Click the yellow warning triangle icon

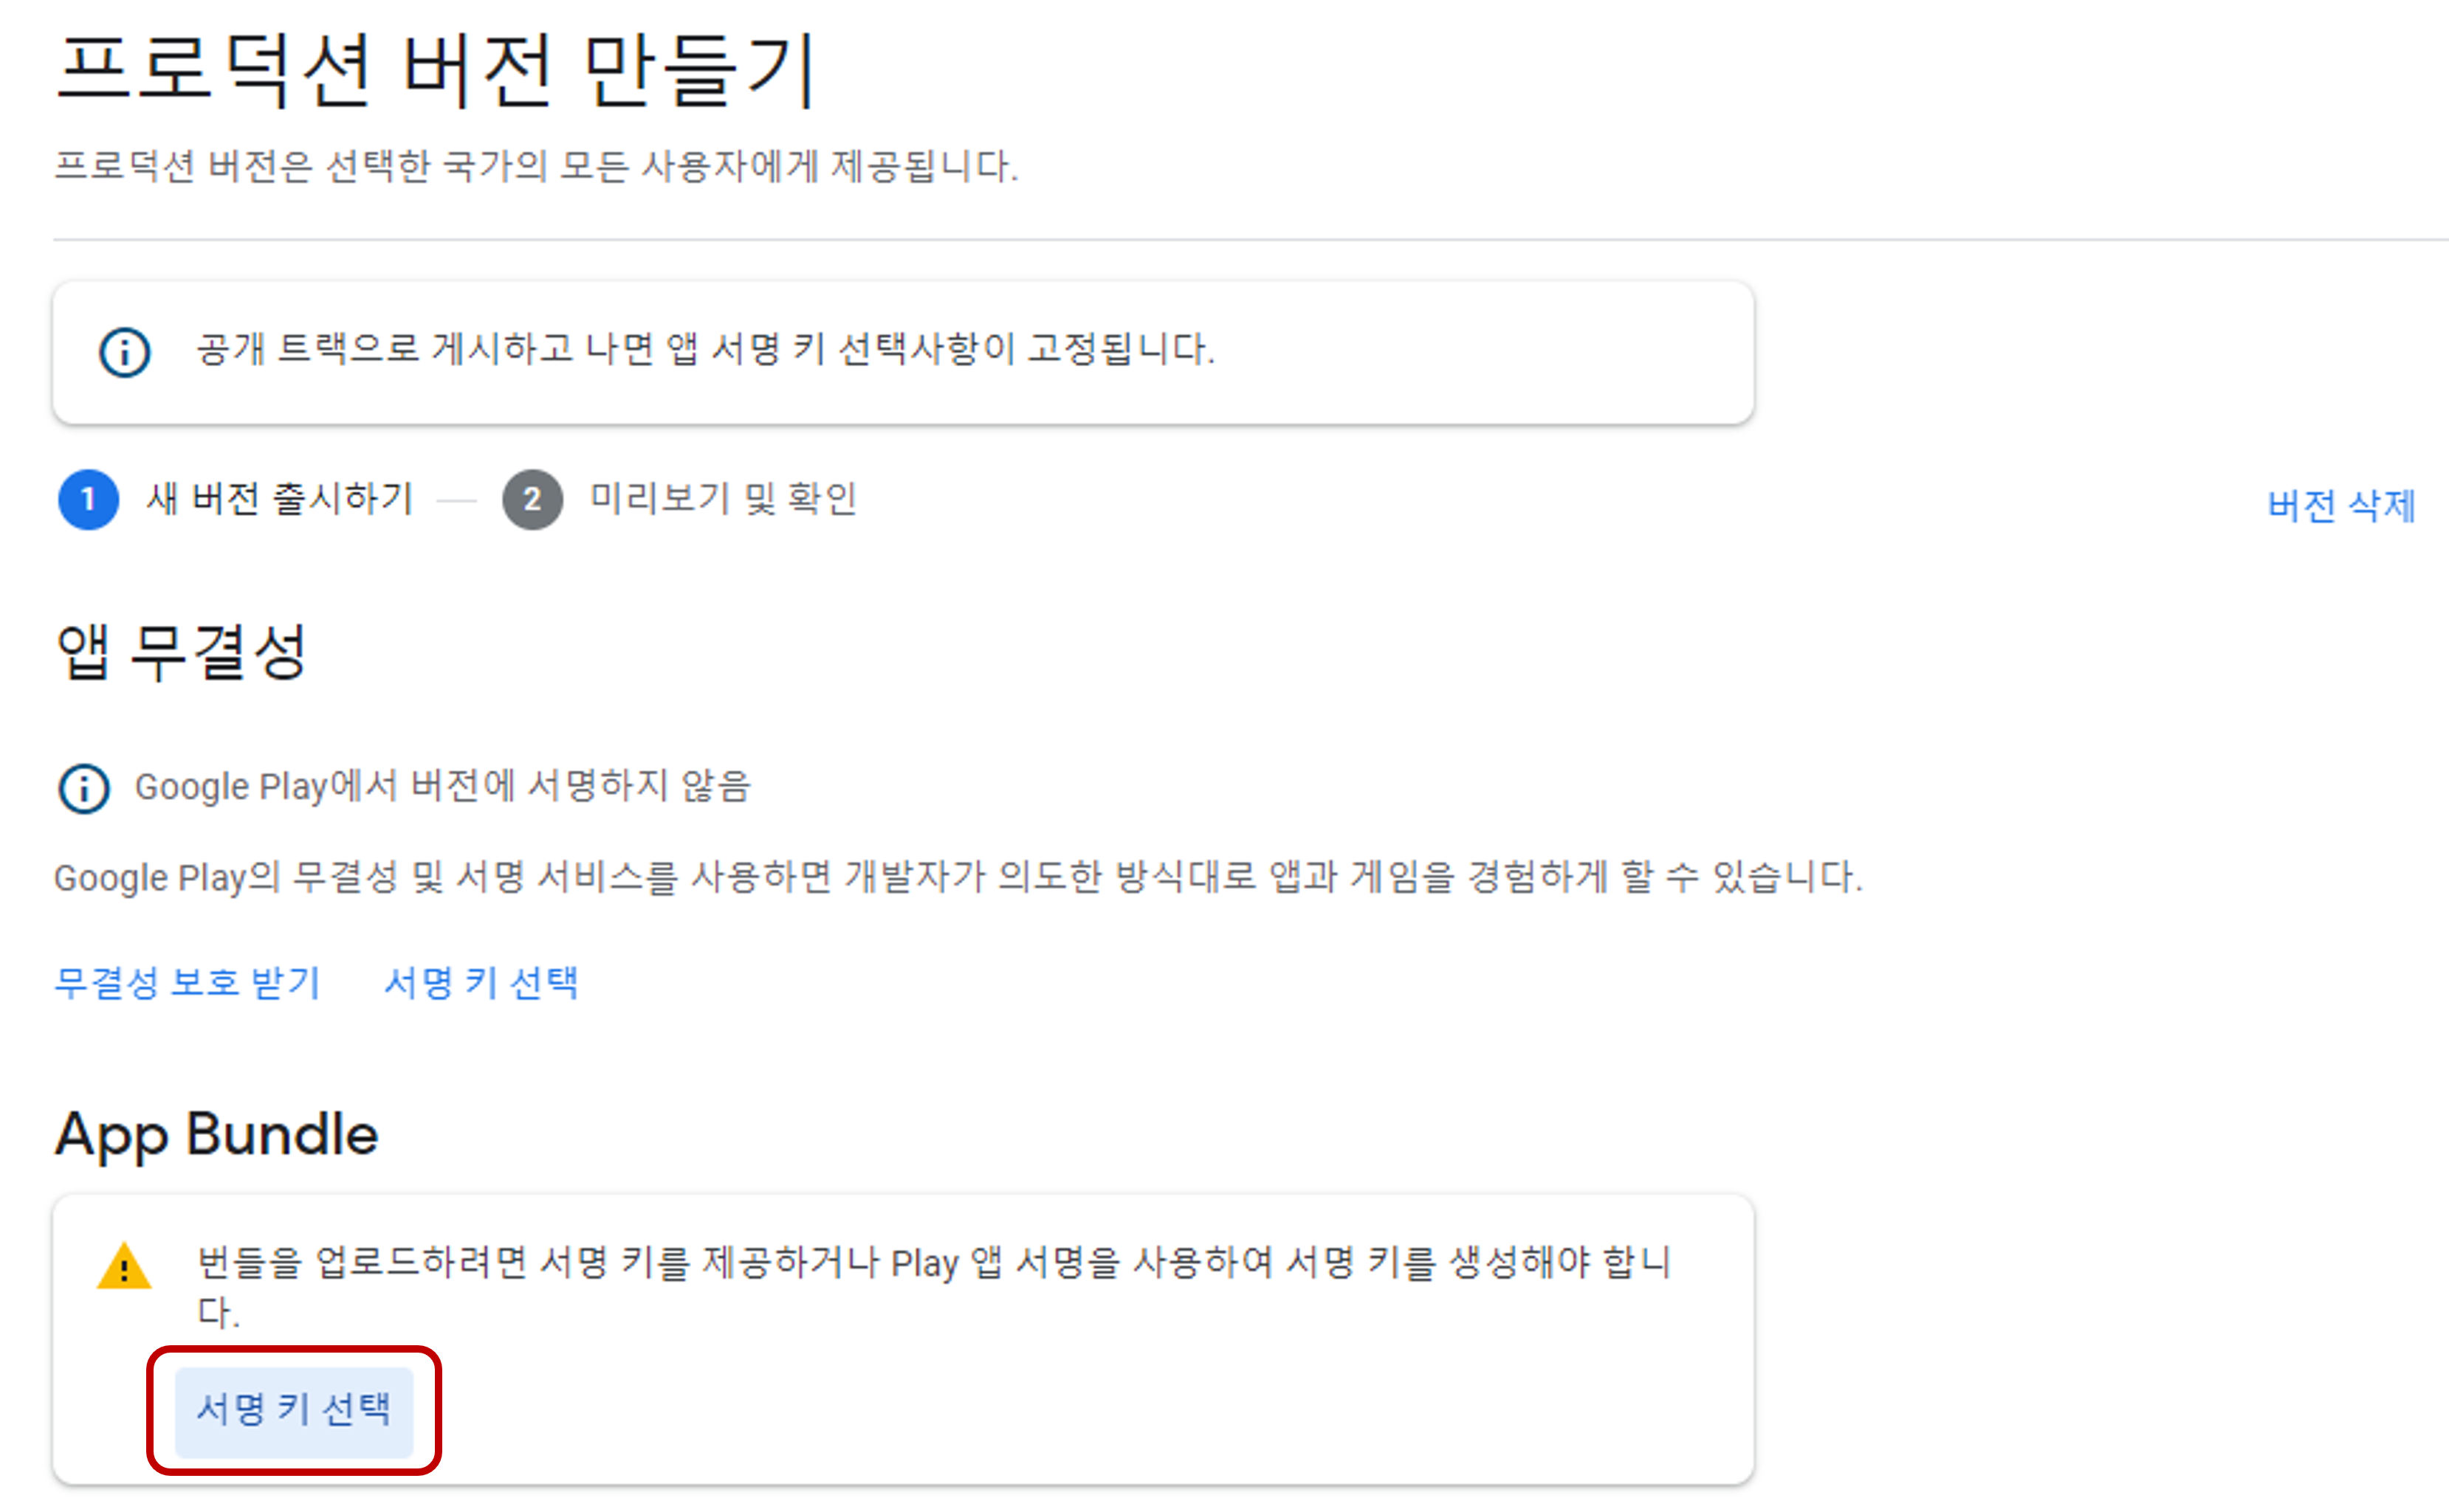[x=124, y=1267]
